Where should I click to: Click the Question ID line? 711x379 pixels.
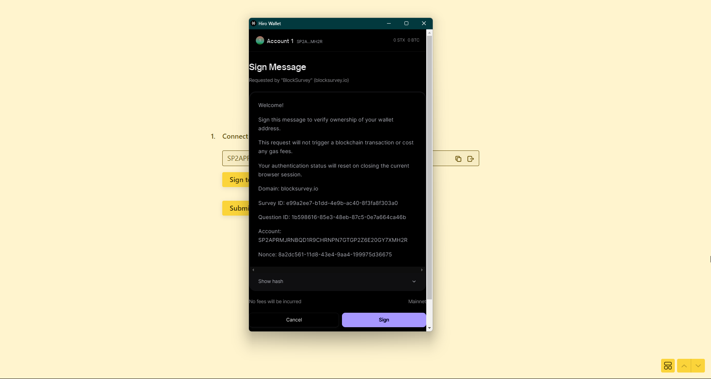[x=332, y=217]
